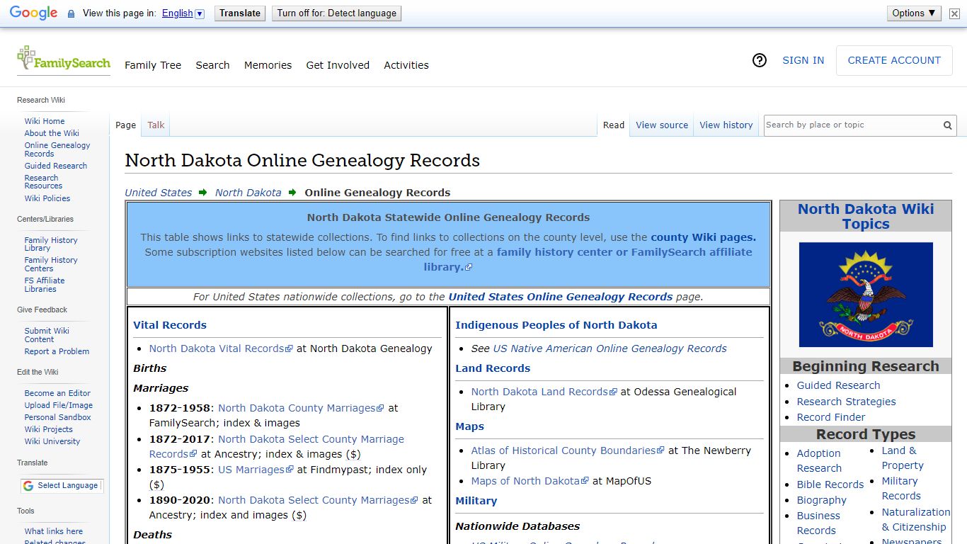Open North Dakota Land Records link
This screenshot has width=967, height=544.
(x=544, y=392)
